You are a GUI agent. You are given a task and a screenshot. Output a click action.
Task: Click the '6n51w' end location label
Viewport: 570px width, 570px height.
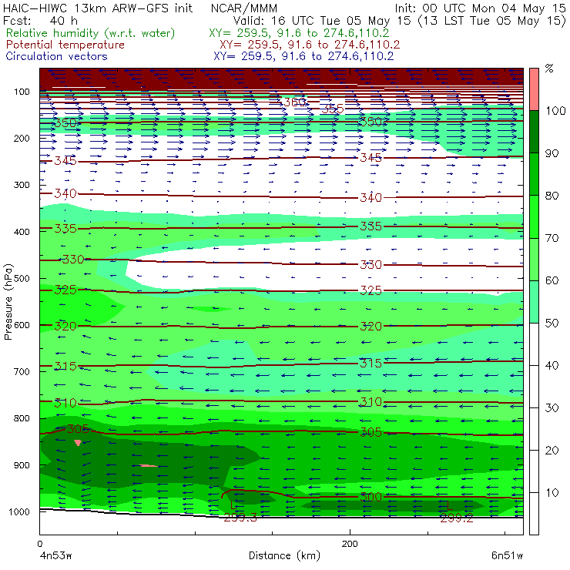[507, 555]
